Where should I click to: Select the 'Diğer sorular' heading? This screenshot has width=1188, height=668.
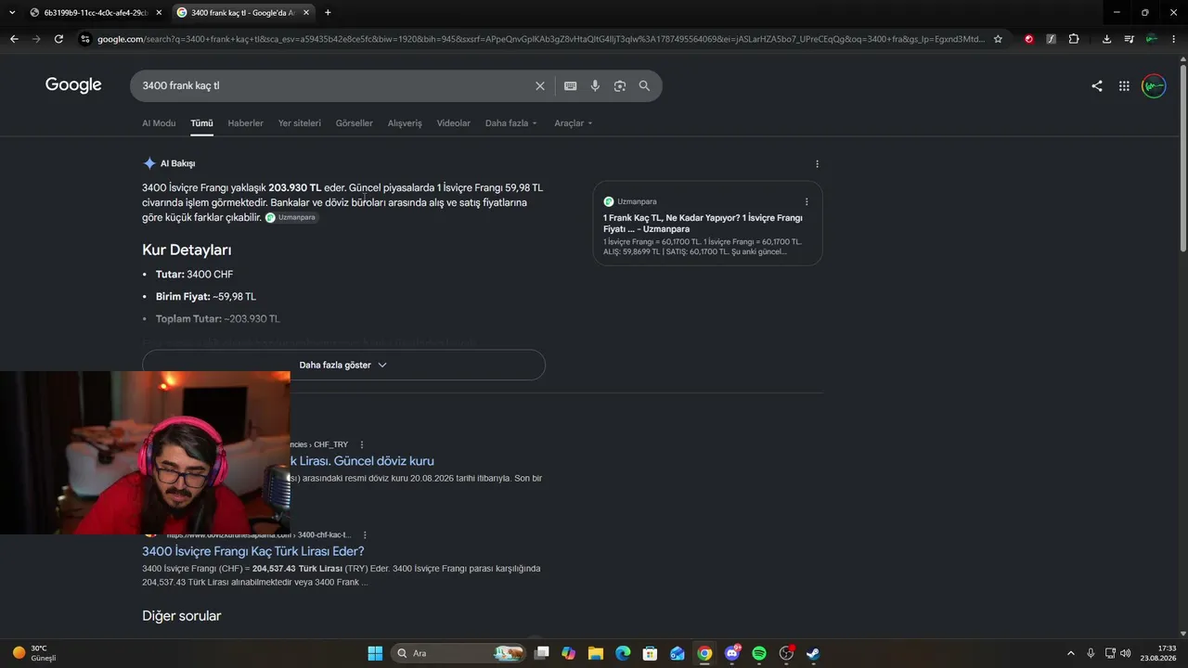click(182, 616)
